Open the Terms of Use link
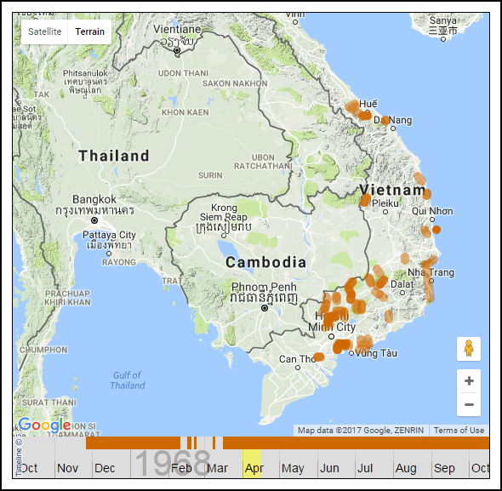This screenshot has height=491, width=502. point(459,430)
